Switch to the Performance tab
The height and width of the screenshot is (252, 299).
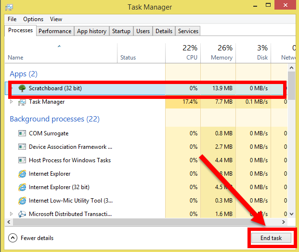pyautogui.click(x=55, y=31)
